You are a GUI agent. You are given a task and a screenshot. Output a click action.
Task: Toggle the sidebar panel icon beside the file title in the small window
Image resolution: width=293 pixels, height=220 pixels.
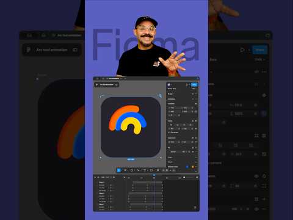(117, 84)
